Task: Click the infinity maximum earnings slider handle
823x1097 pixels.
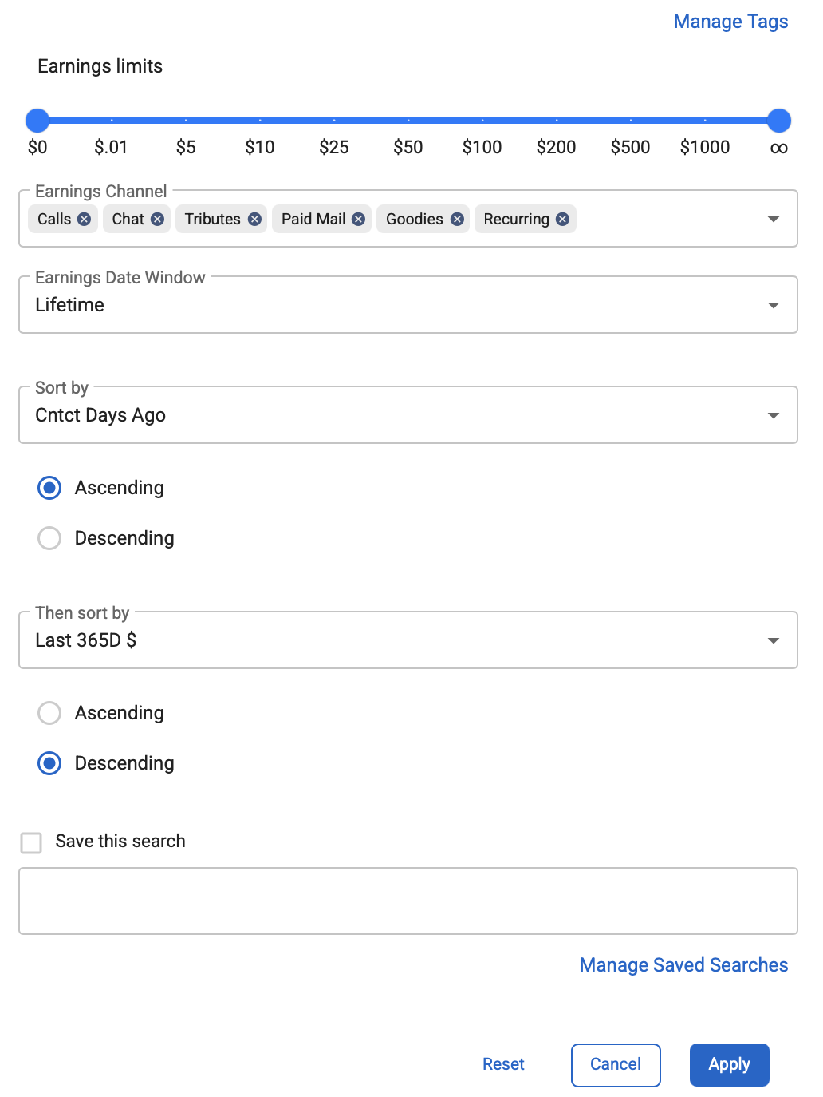Action: coord(779,121)
